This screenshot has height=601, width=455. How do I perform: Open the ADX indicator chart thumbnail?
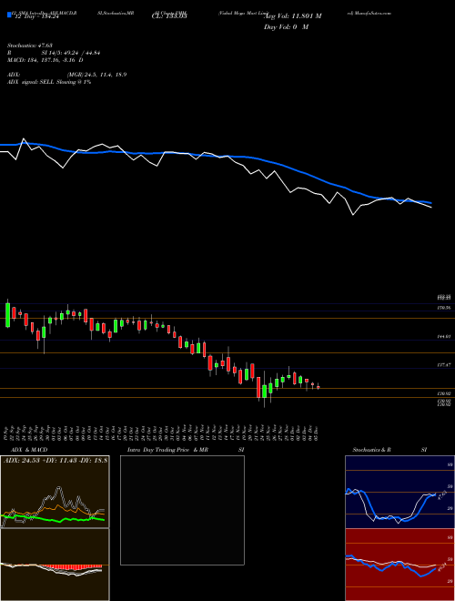[x=56, y=492]
